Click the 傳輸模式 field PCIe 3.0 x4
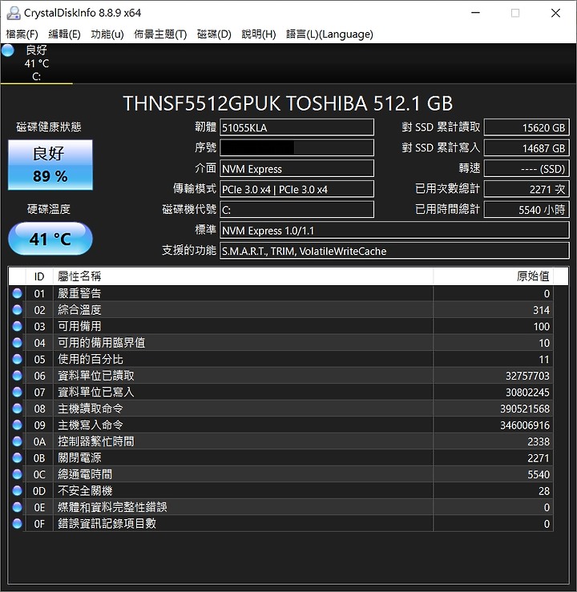 pos(297,189)
